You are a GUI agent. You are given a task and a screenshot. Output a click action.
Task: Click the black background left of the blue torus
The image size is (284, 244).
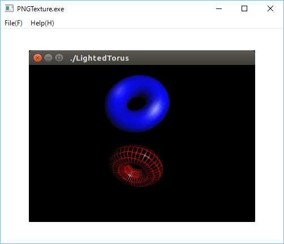tap(66, 103)
